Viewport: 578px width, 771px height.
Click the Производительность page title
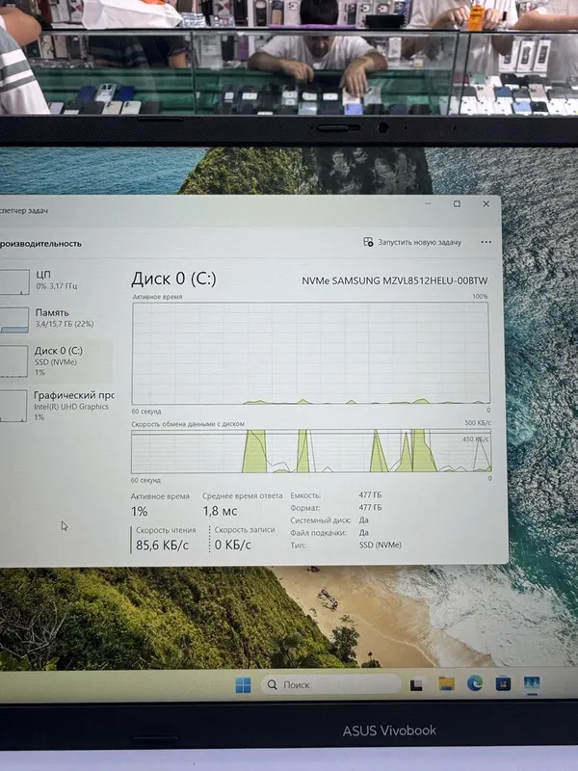tap(40, 244)
